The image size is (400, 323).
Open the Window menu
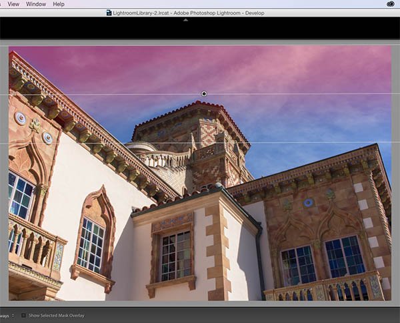pos(36,4)
